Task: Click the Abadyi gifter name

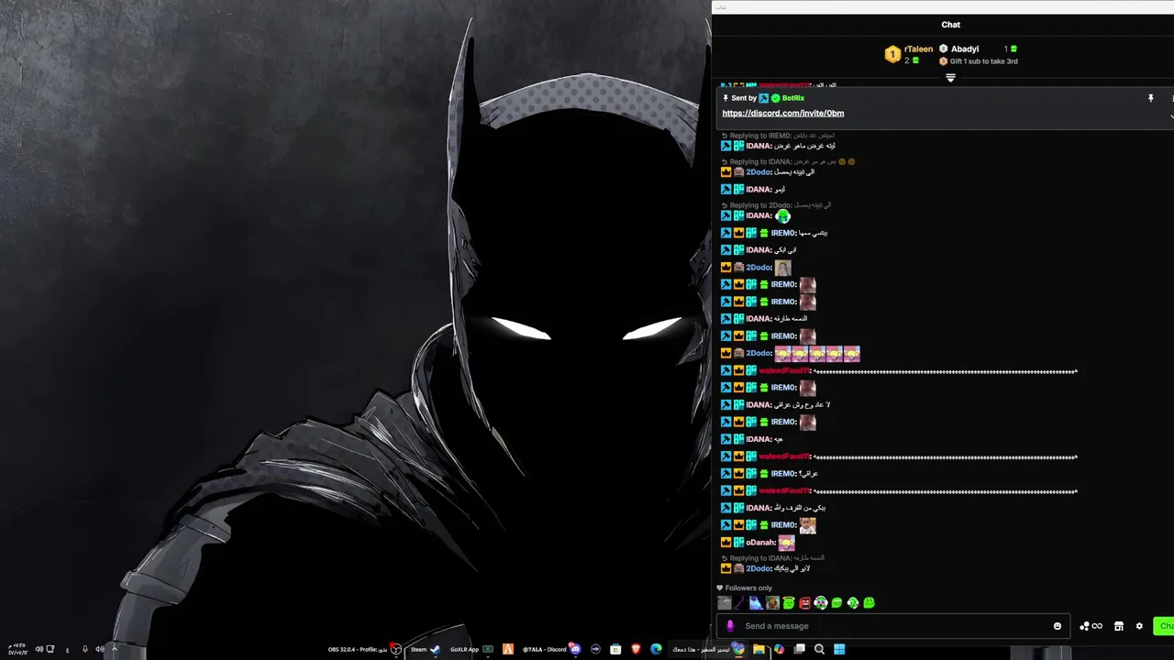Action: (965, 49)
